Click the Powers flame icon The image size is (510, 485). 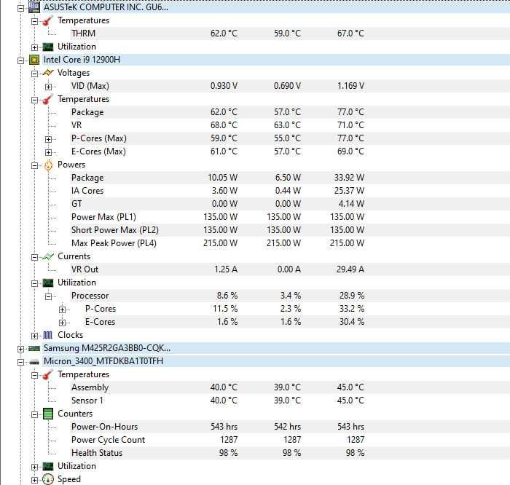[48, 165]
